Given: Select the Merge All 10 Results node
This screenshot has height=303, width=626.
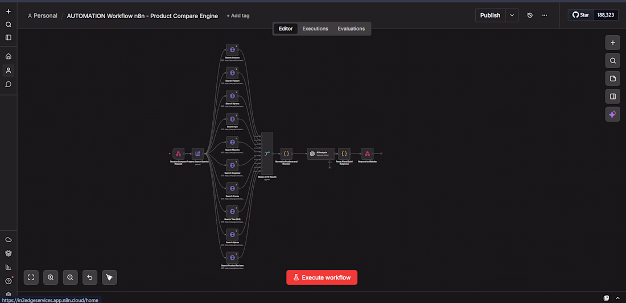Looking at the screenshot, I should (x=267, y=153).
